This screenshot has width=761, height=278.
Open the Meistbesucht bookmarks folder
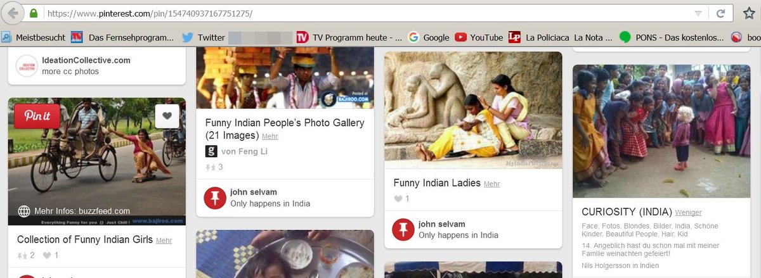(x=33, y=37)
